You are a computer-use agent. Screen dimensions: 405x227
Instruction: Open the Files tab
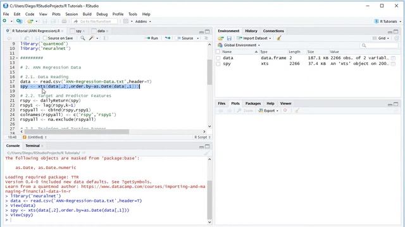pyautogui.click(x=221, y=103)
